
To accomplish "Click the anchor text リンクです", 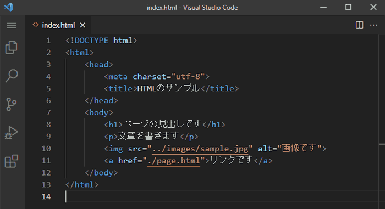I will pyautogui.click(x=232, y=160).
